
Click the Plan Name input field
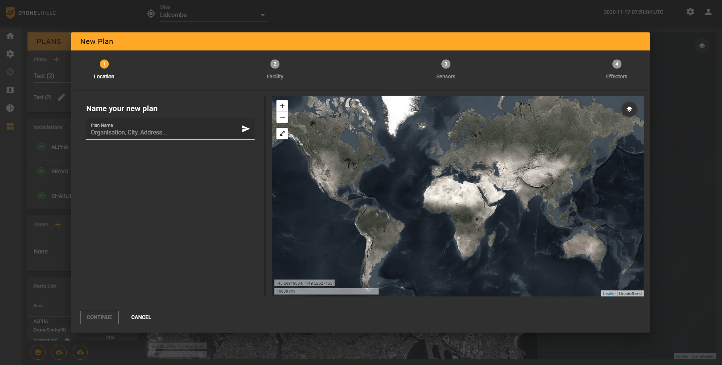162,132
